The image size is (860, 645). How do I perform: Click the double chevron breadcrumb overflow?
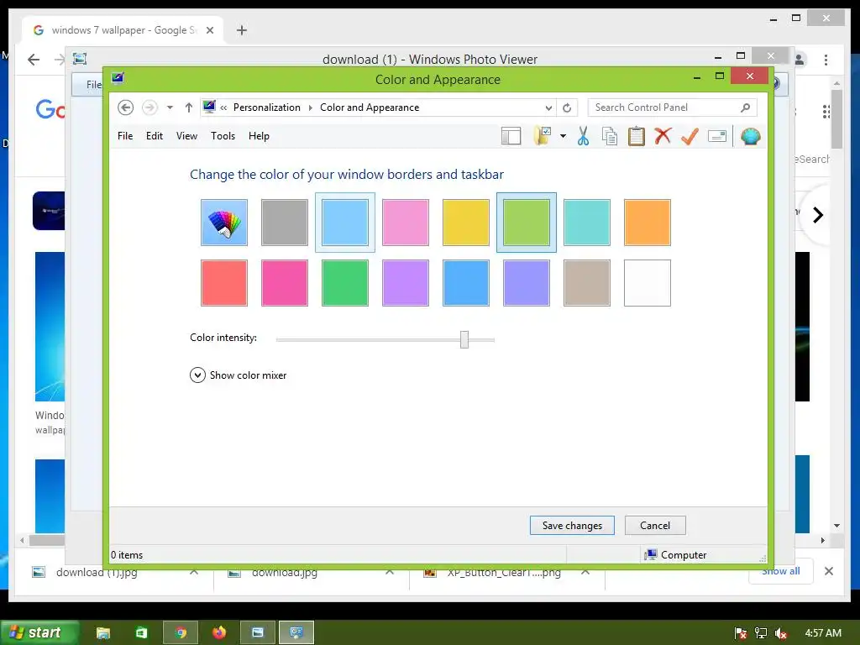[x=223, y=107]
